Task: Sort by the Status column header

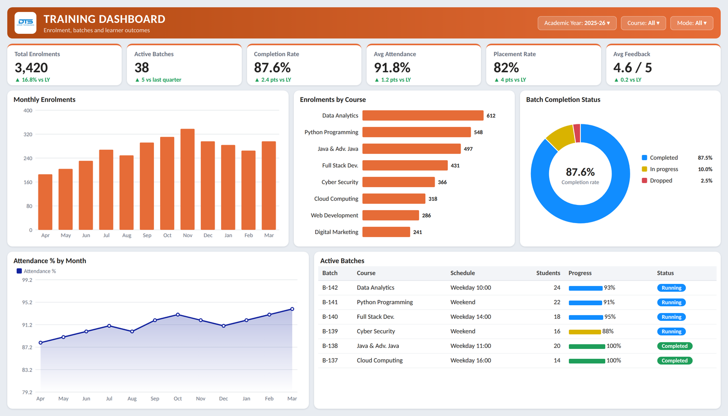Action: [665, 273]
